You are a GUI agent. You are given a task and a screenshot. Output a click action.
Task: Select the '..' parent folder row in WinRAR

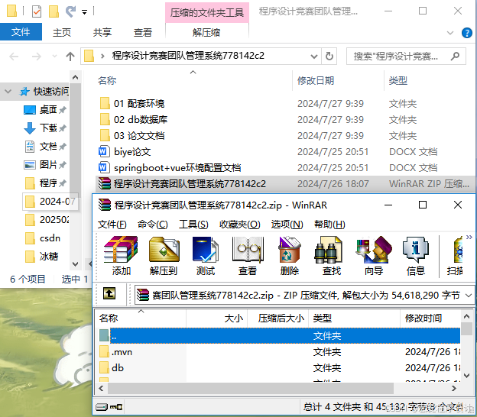(279, 335)
